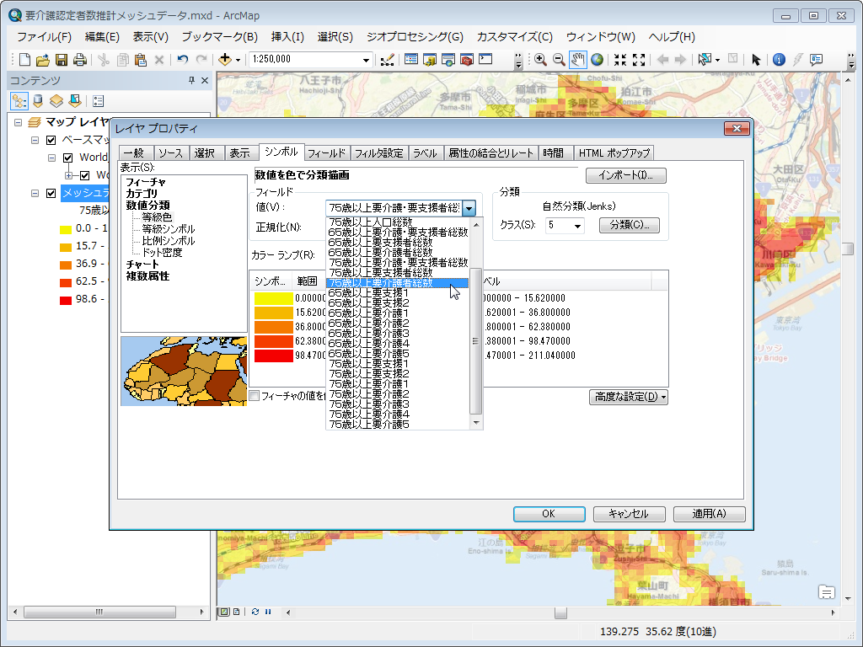Select the Zoom In magnifier tool
The height and width of the screenshot is (647, 863).
point(540,60)
